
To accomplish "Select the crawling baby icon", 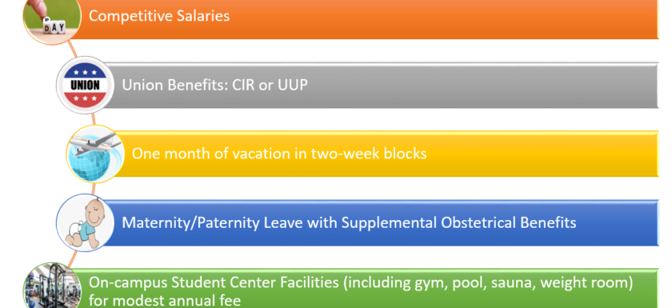I will pyautogui.click(x=86, y=222).
